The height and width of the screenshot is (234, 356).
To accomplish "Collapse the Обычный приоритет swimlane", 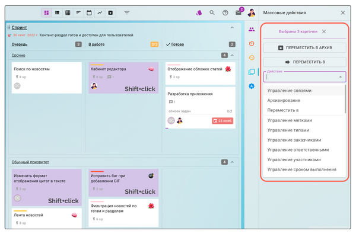I will tap(232, 162).
